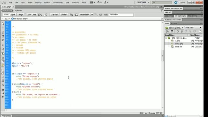208x117 pixels.
Task: Click the Balance Braces icon
Action: click(3, 49)
